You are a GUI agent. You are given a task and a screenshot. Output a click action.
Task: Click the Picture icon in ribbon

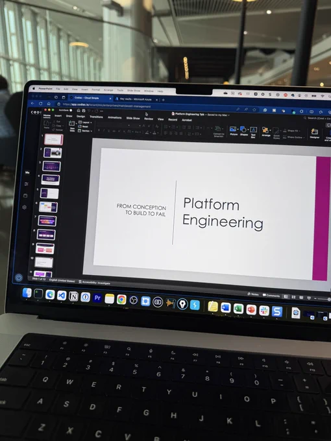click(232, 129)
